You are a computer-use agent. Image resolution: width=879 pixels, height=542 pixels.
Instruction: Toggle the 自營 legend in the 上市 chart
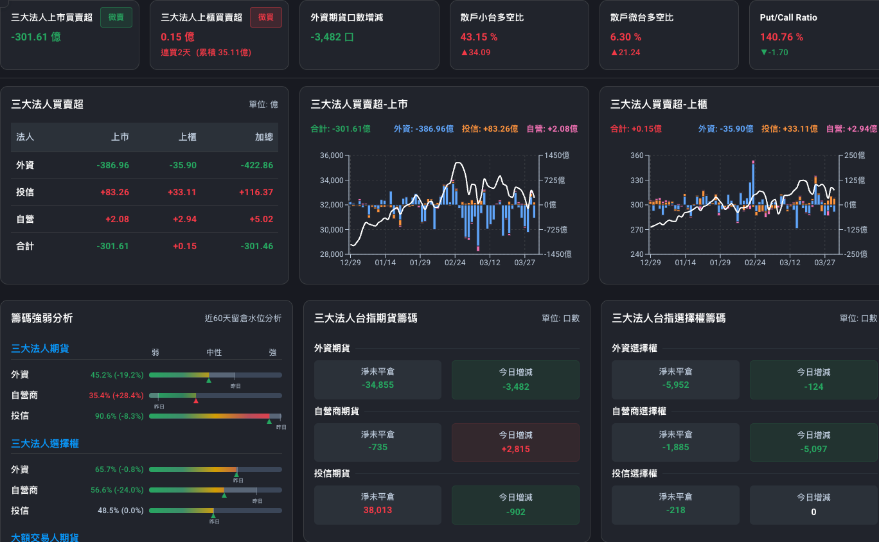552,129
